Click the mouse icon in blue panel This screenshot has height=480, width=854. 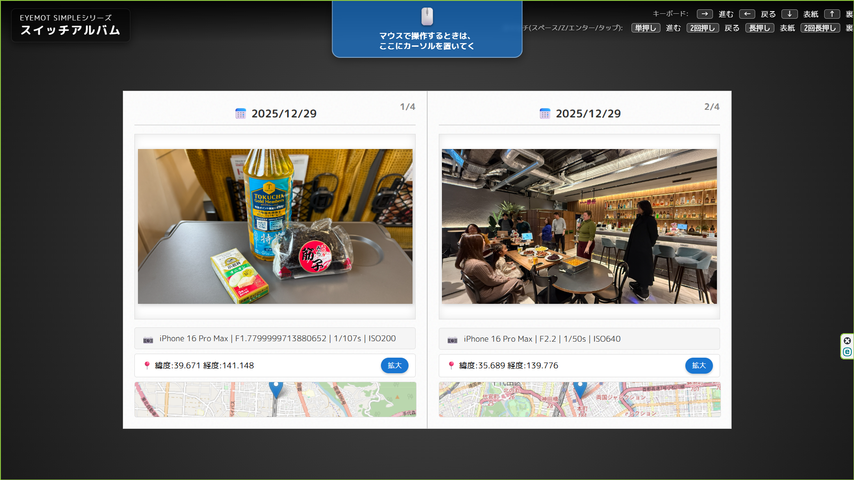click(427, 17)
